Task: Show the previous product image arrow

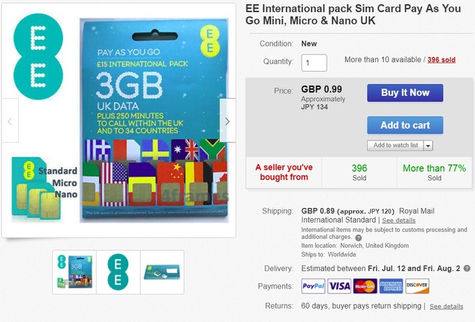Action: [x=10, y=120]
